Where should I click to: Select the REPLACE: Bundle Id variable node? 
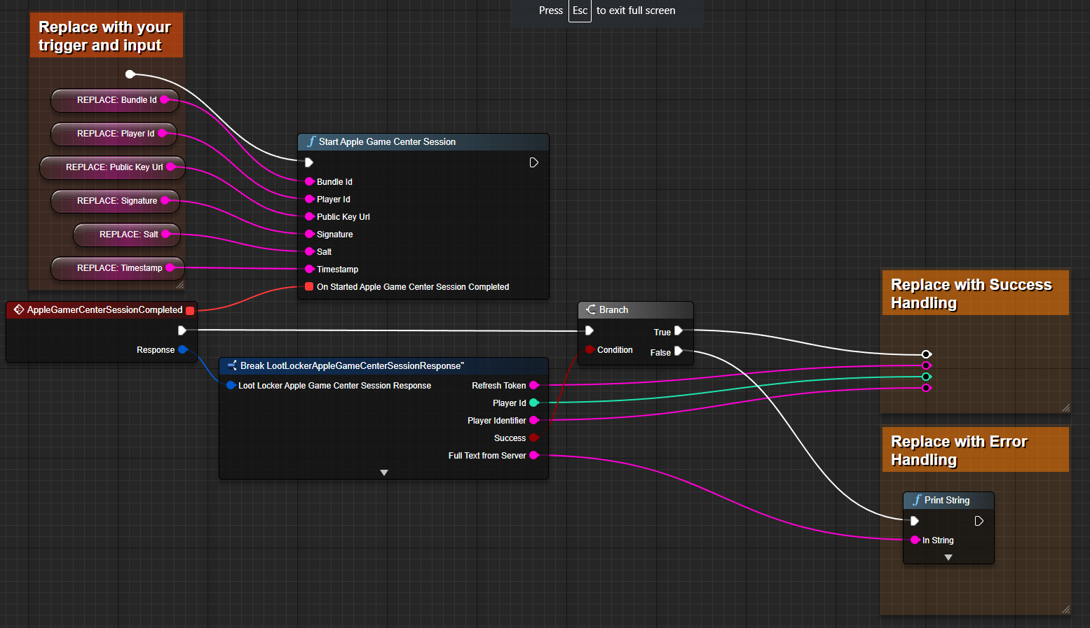[x=112, y=100]
